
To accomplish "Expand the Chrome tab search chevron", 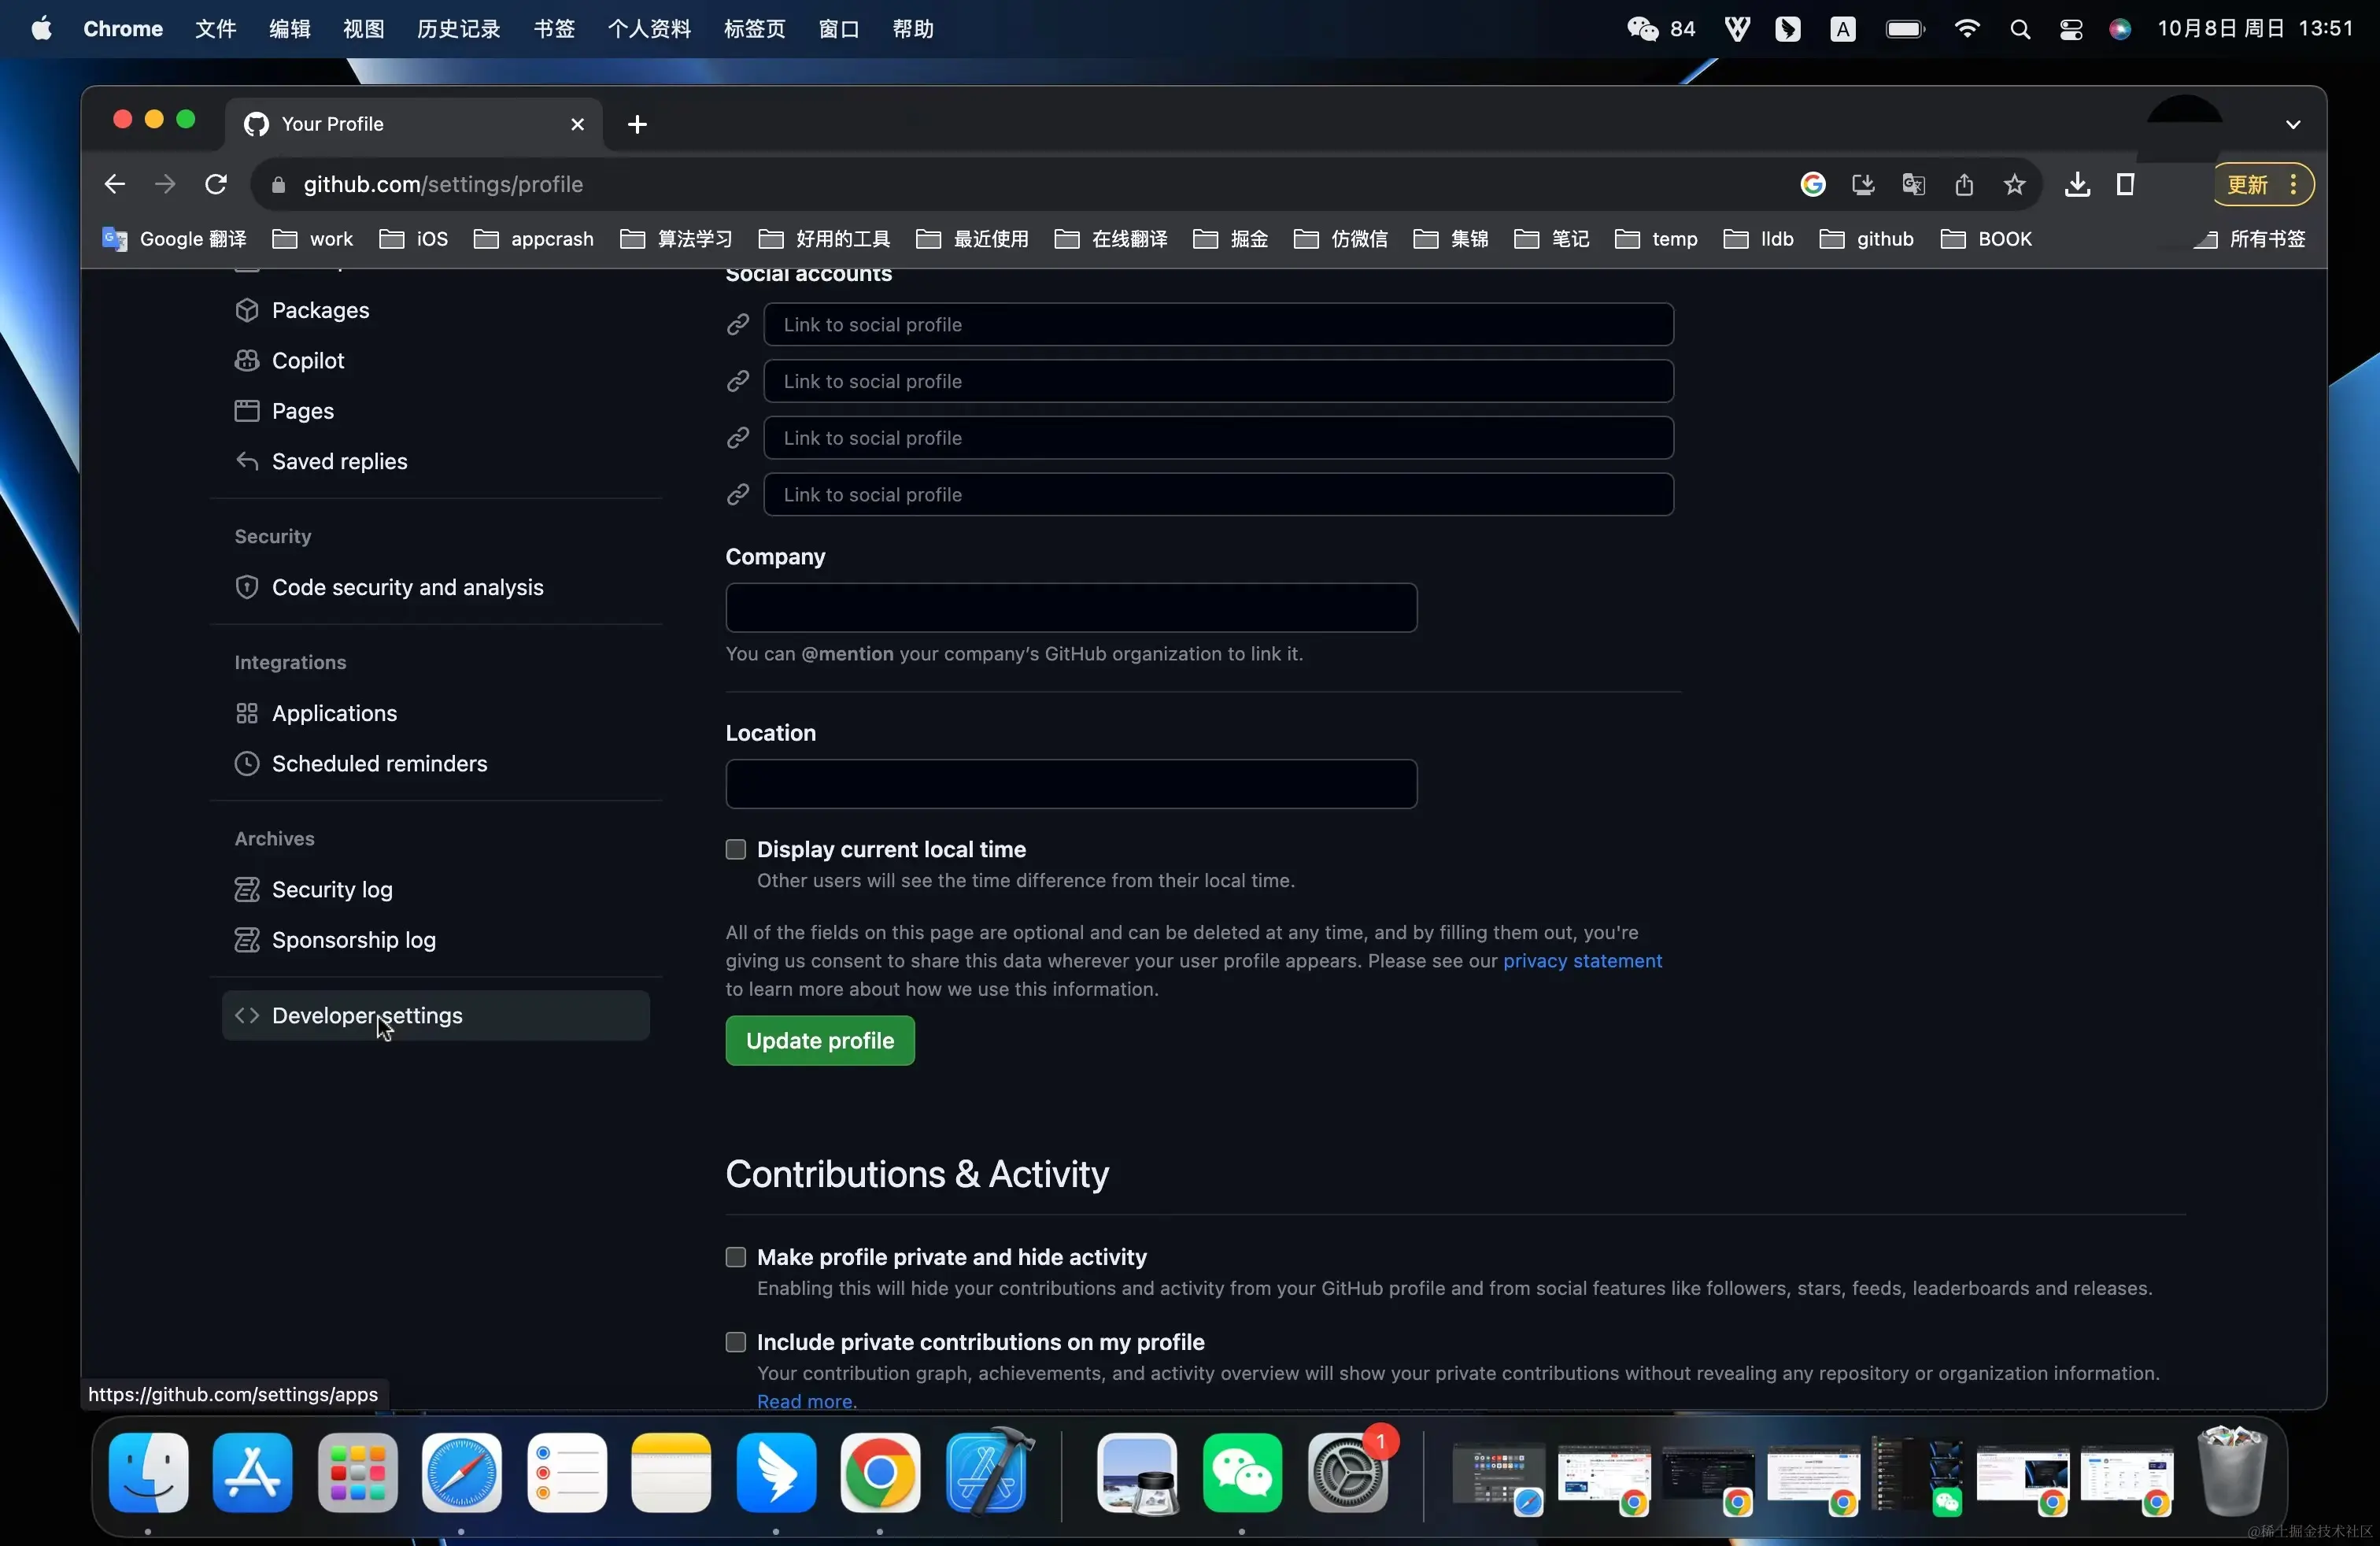I will tap(2293, 124).
